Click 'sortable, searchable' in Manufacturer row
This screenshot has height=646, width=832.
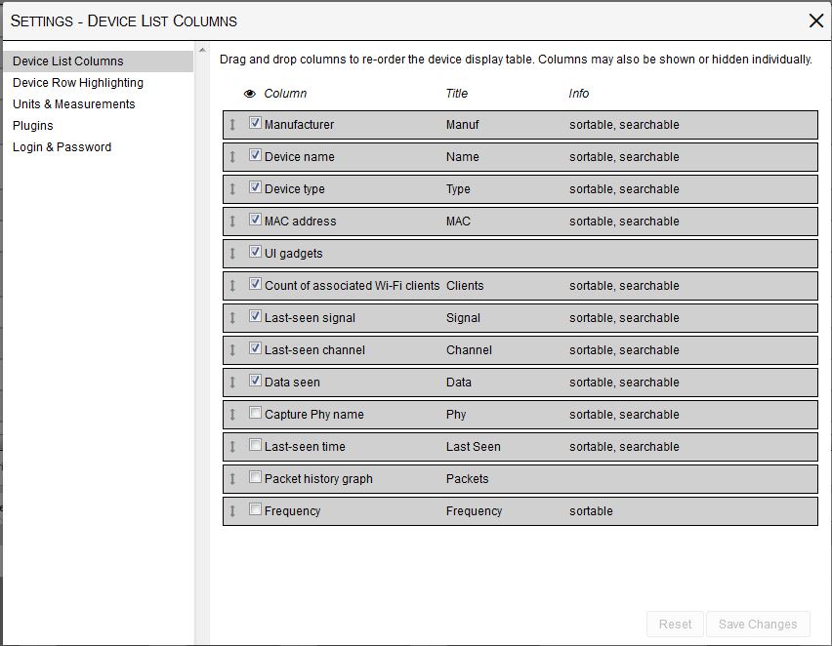[625, 125]
